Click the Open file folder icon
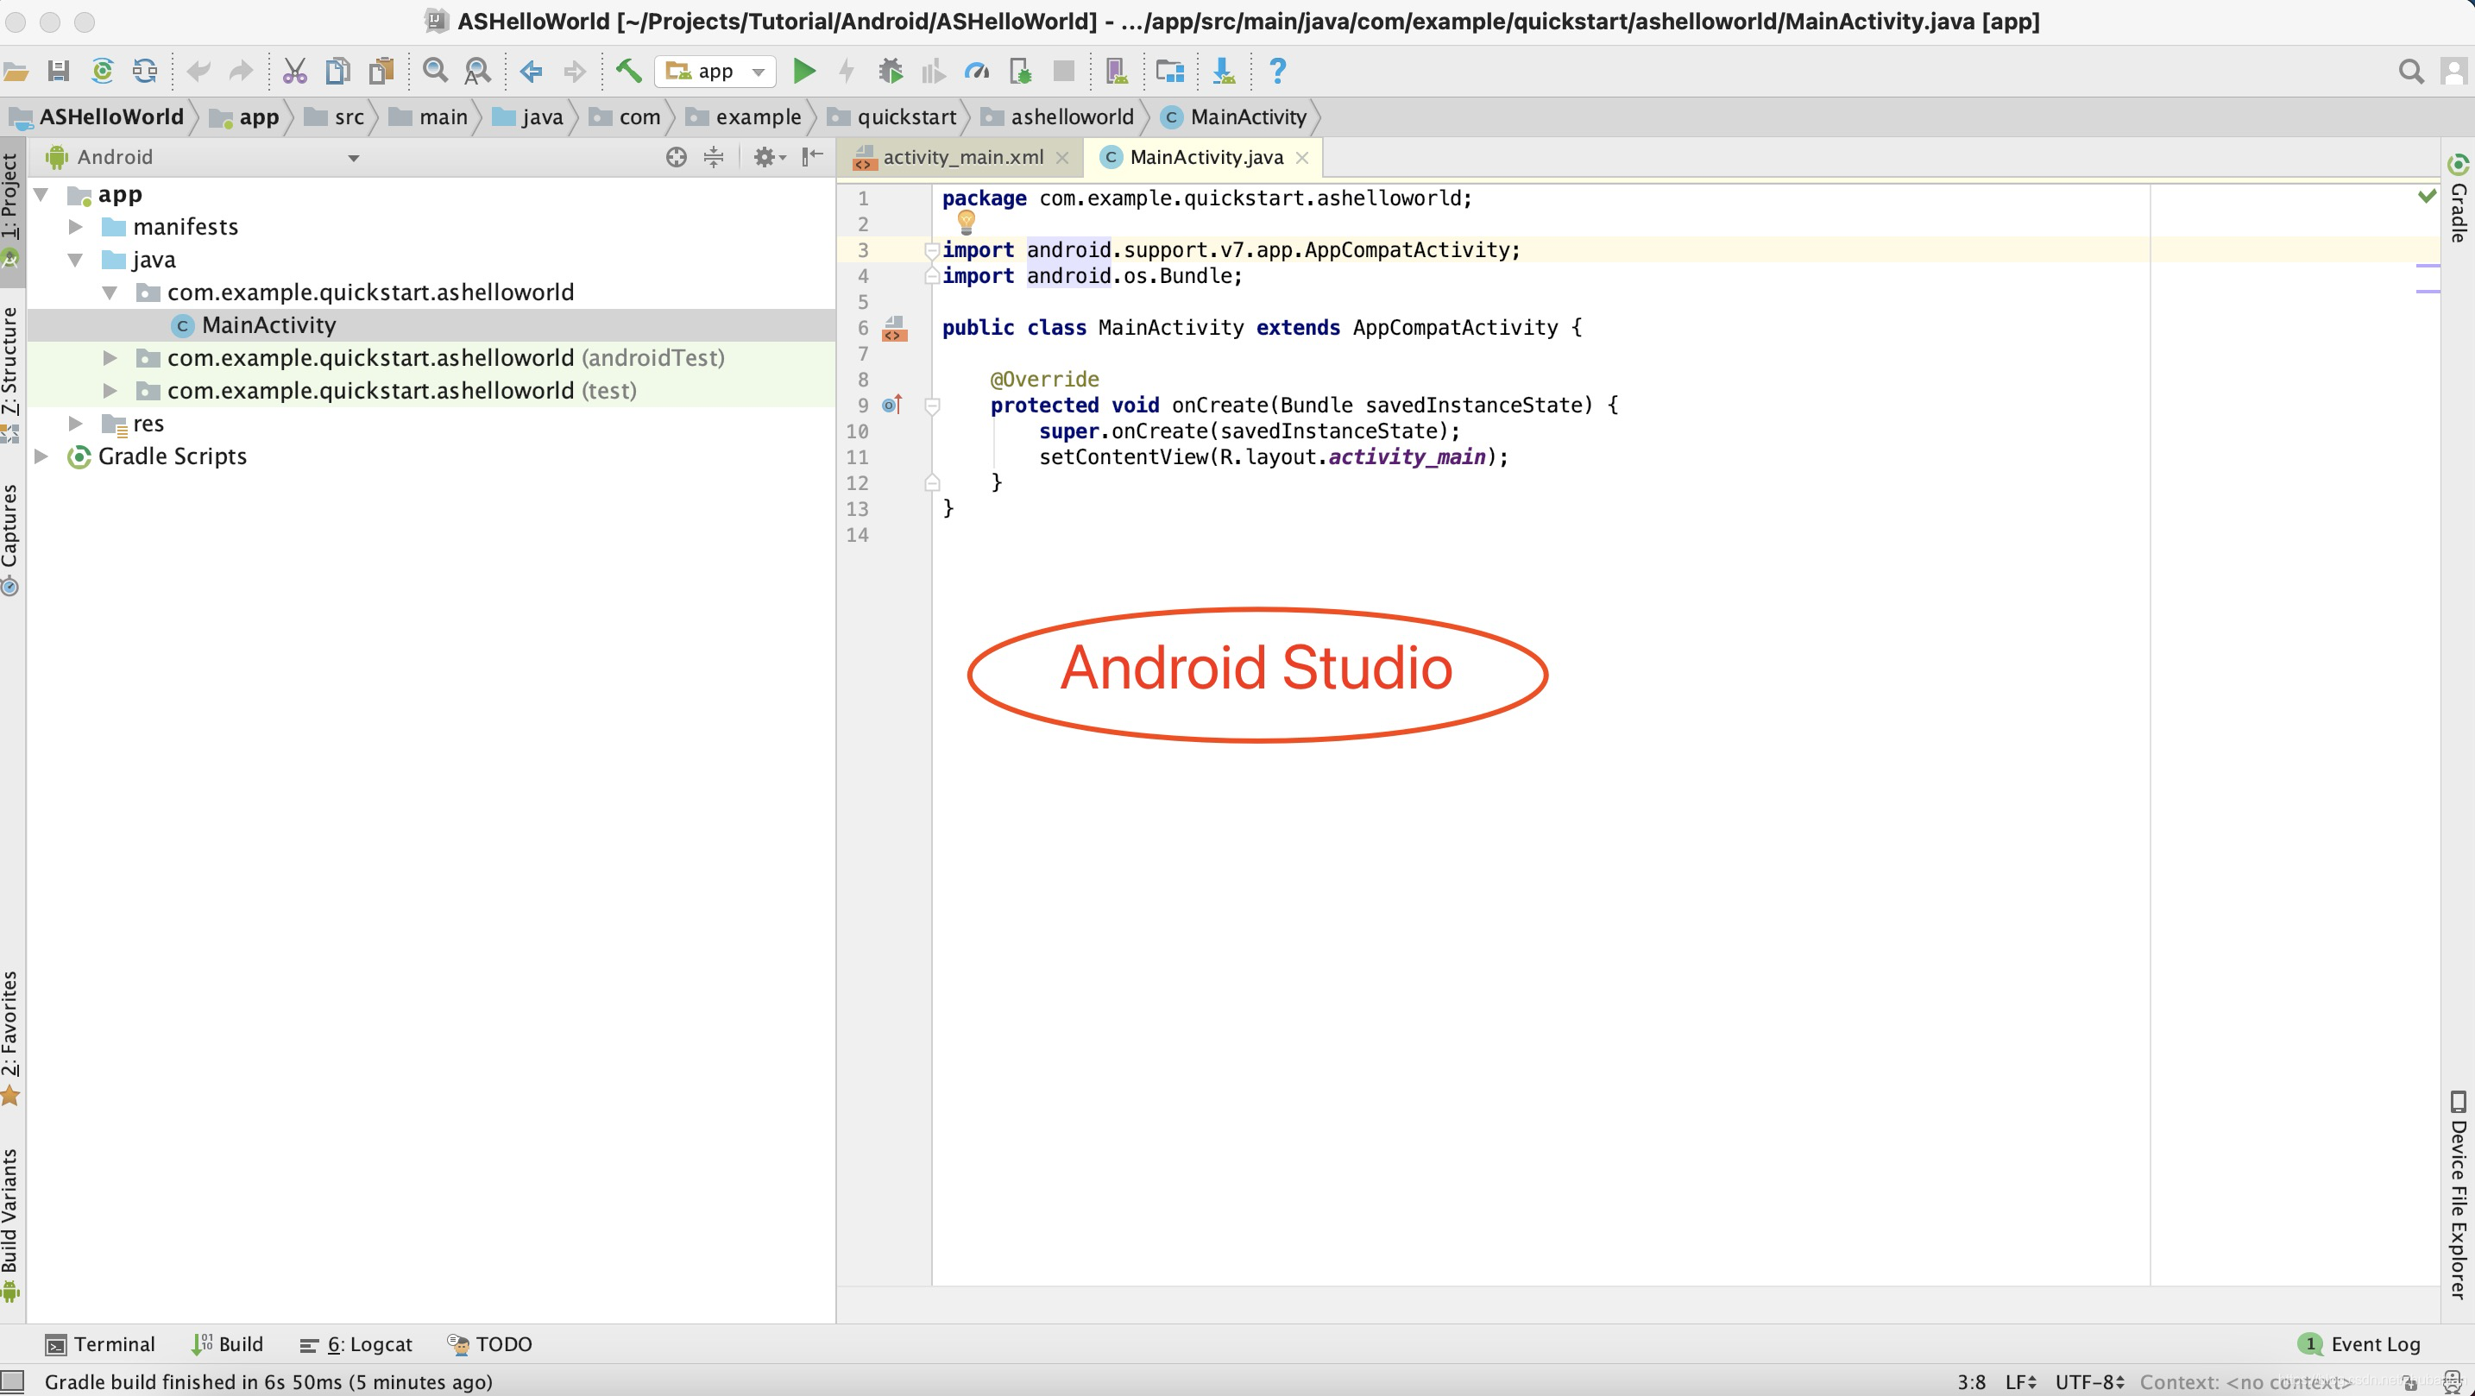This screenshot has height=1396, width=2475. [x=16, y=71]
